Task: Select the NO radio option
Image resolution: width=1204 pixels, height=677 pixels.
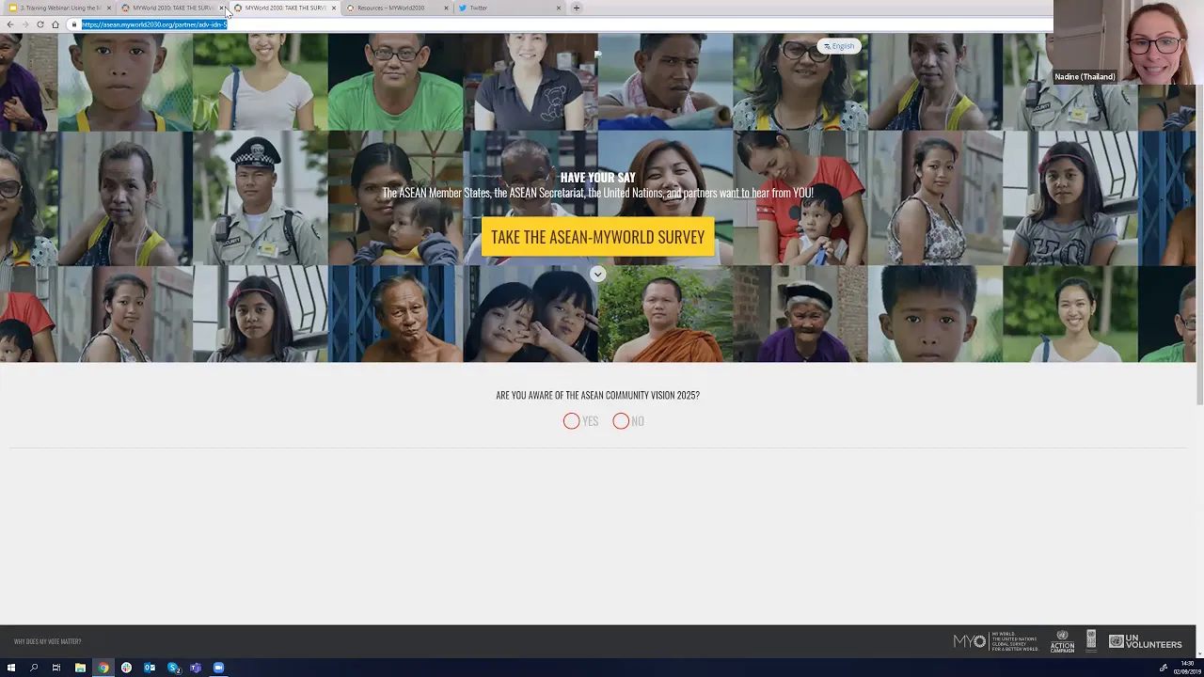Action: point(621,421)
